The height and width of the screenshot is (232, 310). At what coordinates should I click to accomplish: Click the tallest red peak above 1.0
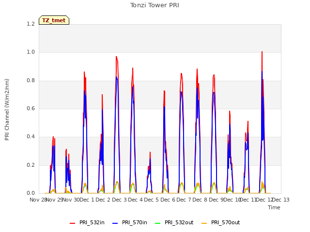point(262,52)
